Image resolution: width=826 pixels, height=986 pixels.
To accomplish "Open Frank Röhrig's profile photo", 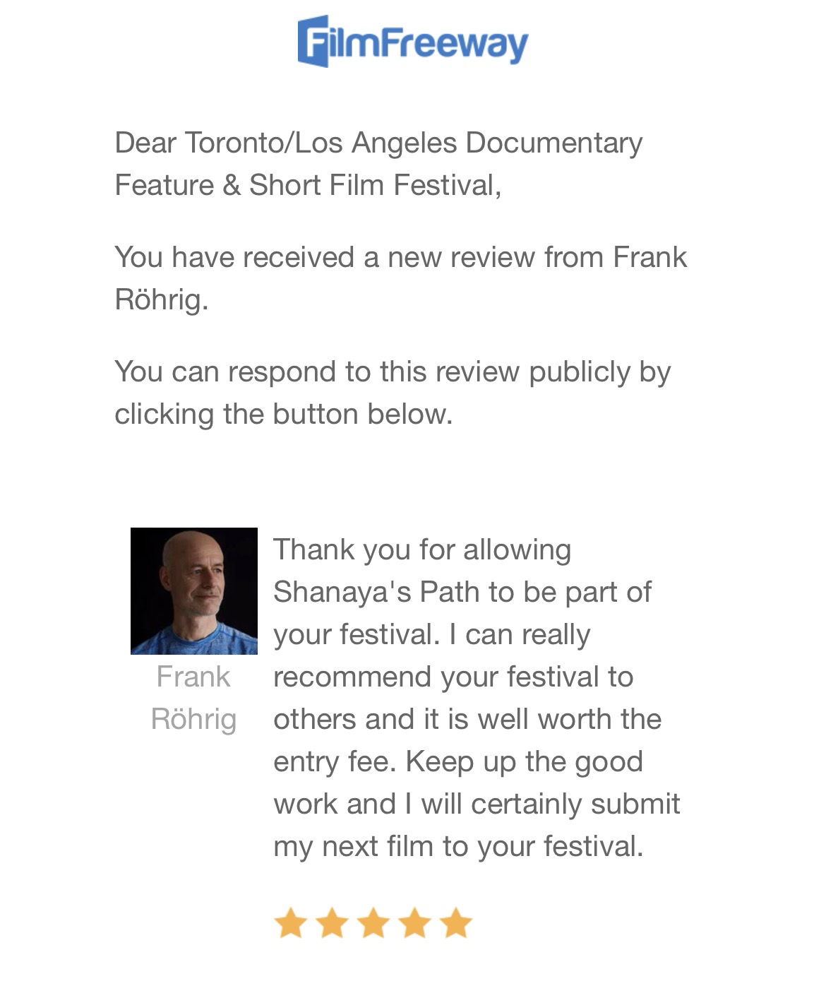I will [x=194, y=590].
